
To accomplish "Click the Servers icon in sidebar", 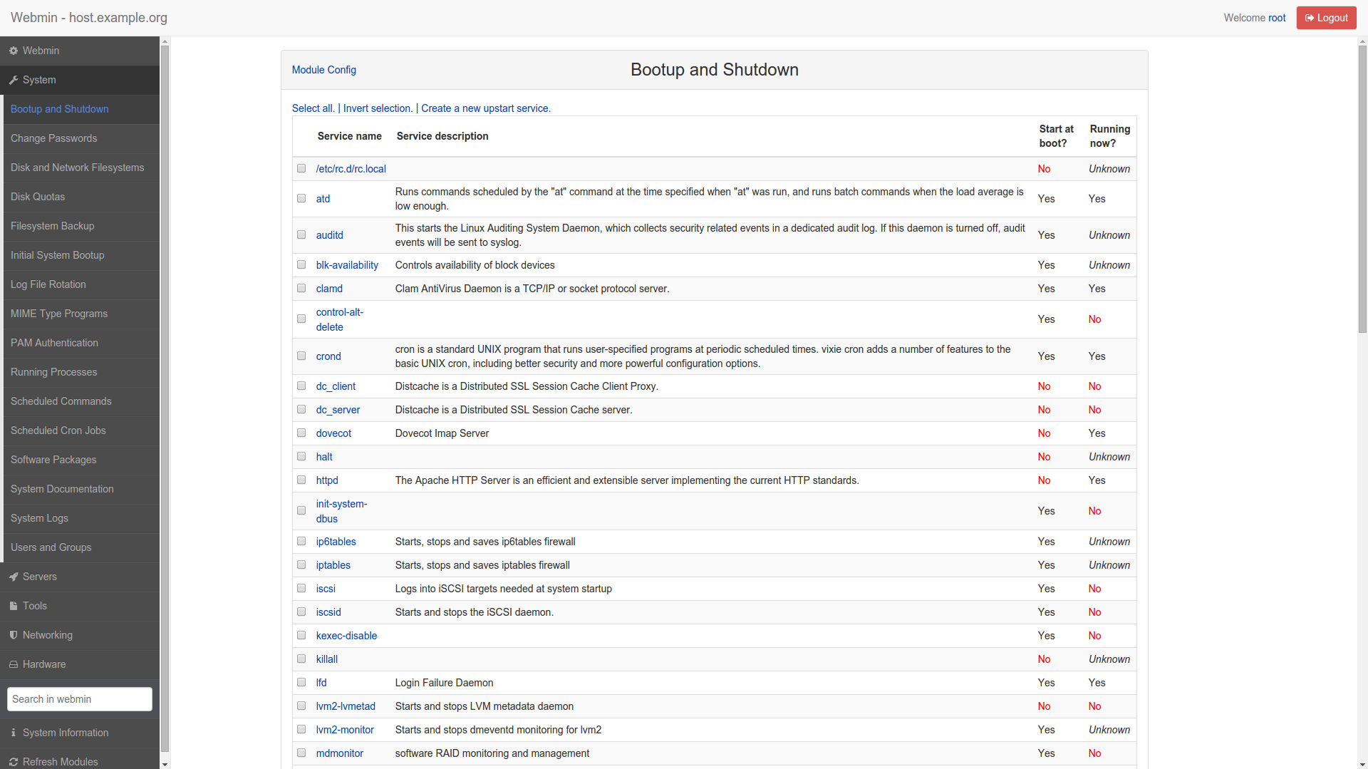I will [14, 577].
